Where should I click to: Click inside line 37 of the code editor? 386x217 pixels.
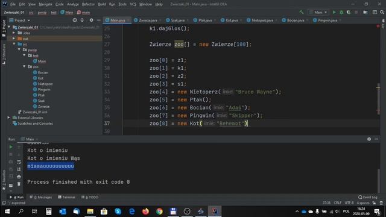[251, 124]
